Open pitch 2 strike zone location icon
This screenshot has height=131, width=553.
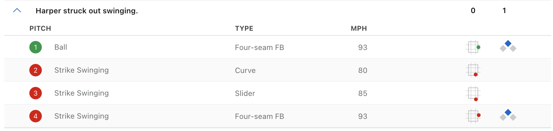tap(473, 70)
